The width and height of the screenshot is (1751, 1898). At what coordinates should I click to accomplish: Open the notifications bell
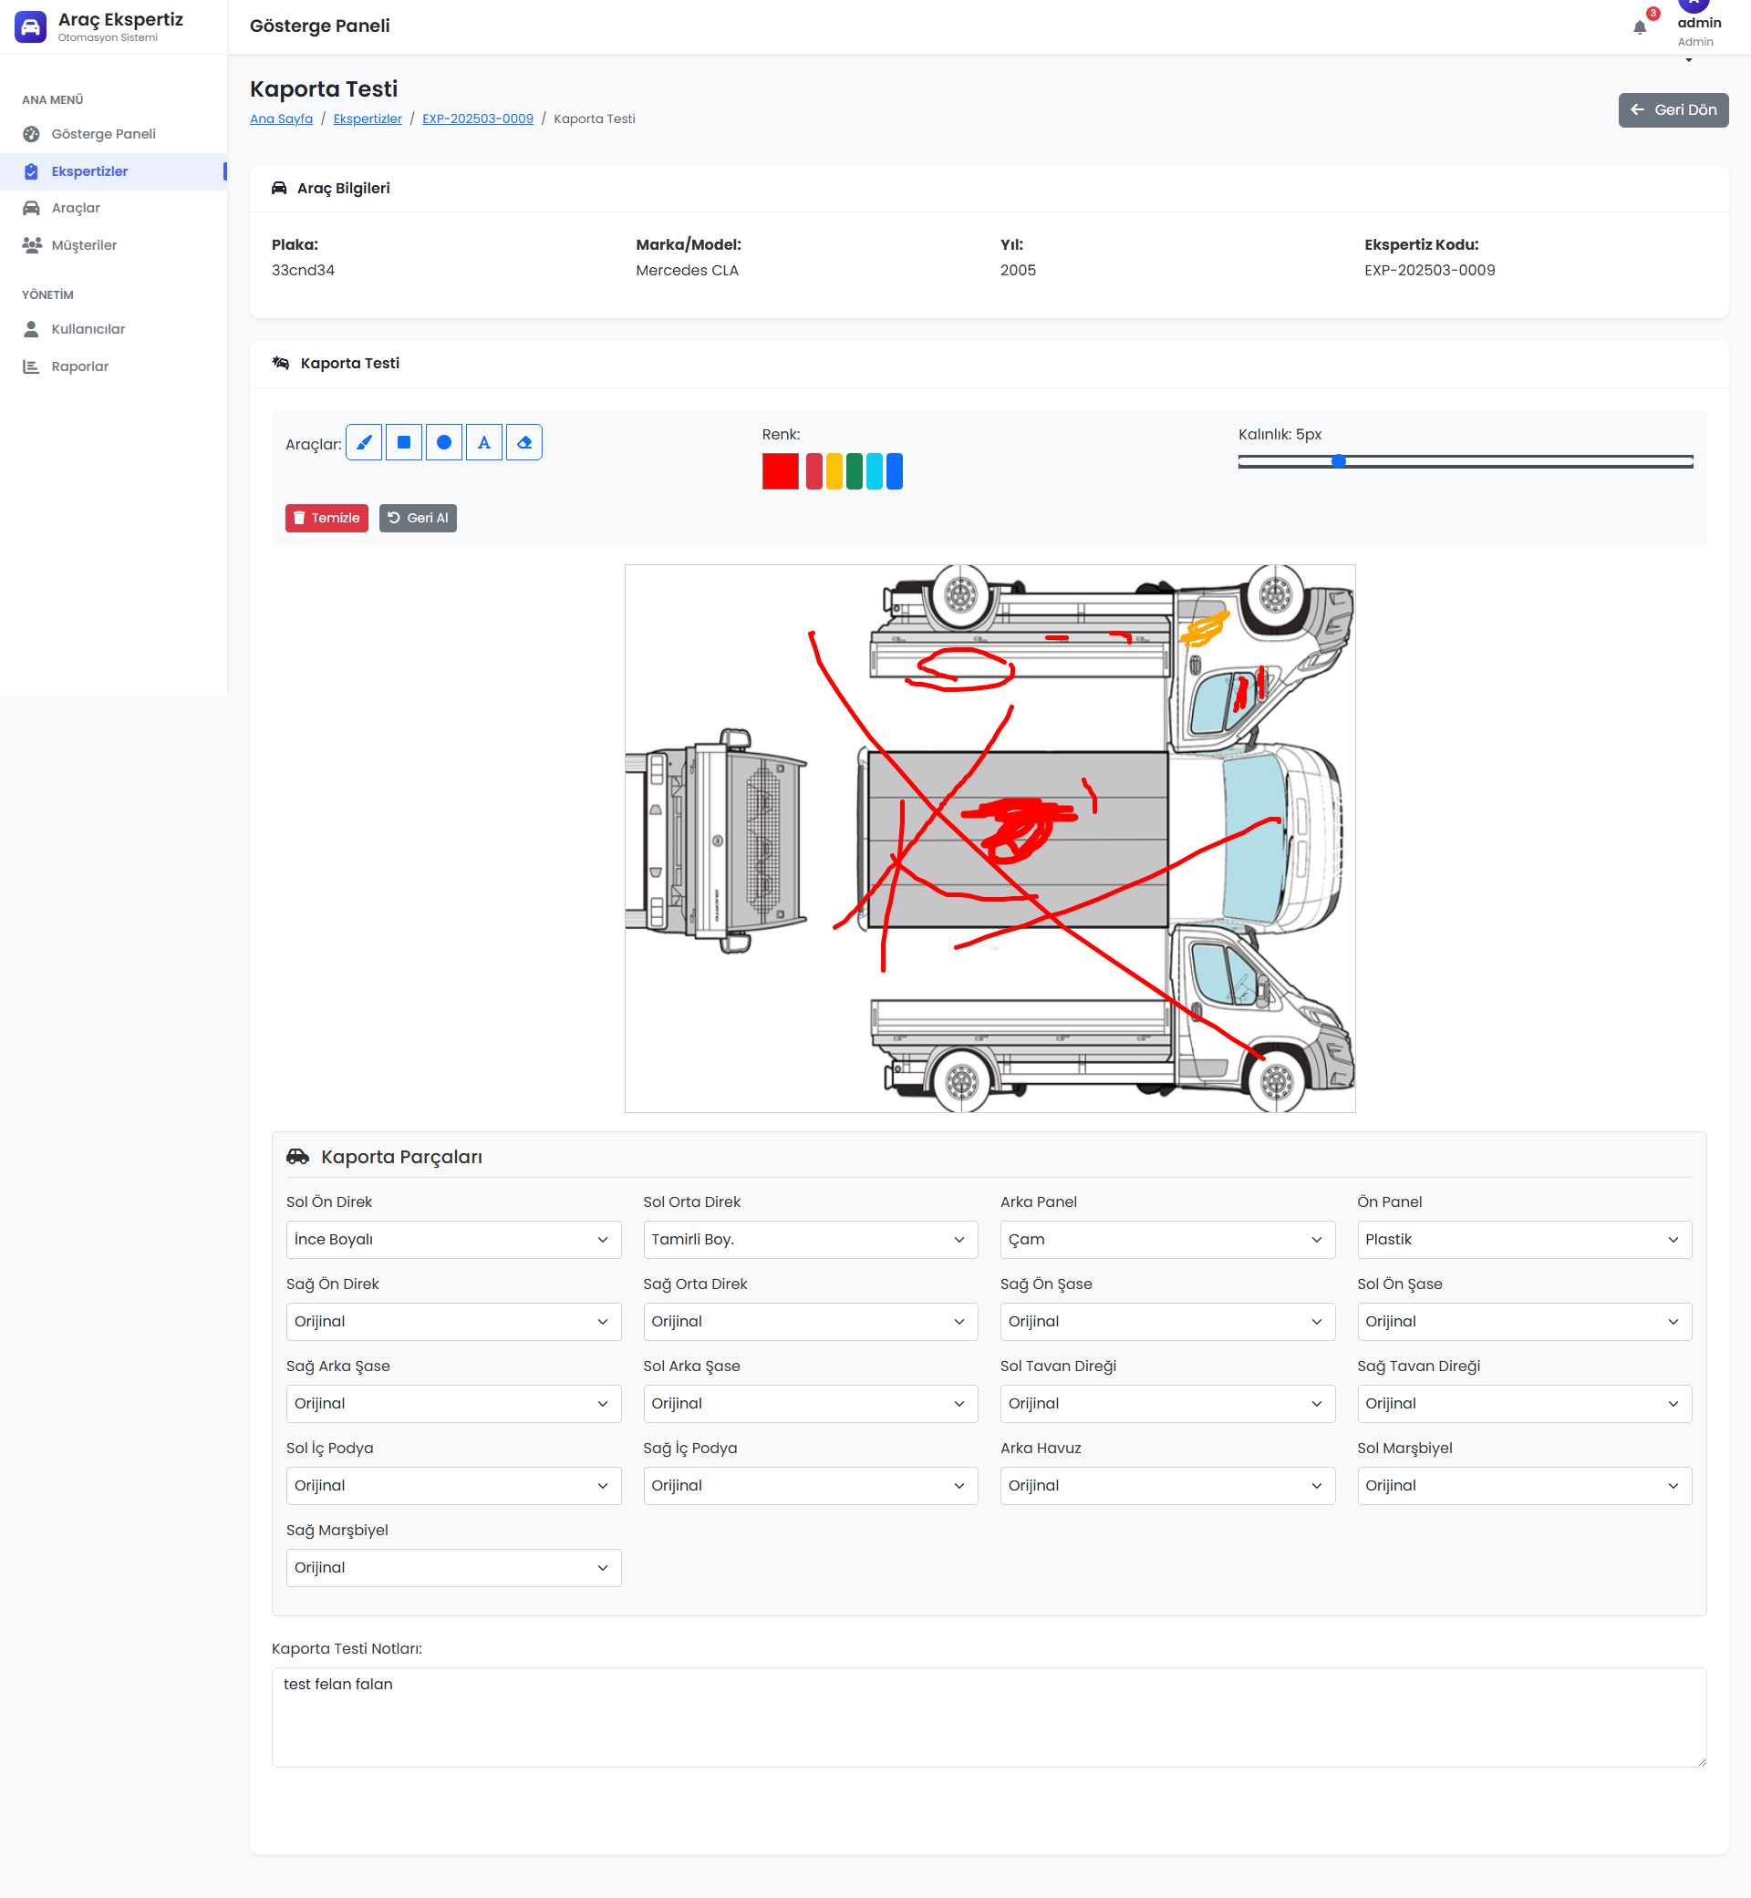1640,26
